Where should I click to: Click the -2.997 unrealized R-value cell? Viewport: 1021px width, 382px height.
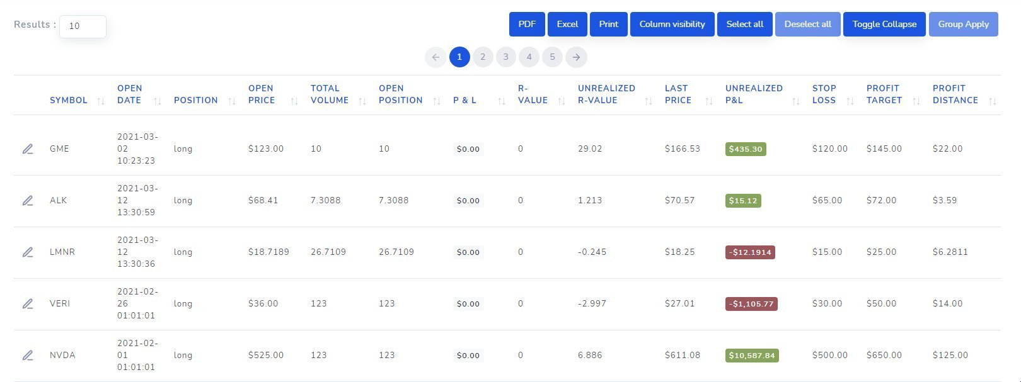coord(592,304)
